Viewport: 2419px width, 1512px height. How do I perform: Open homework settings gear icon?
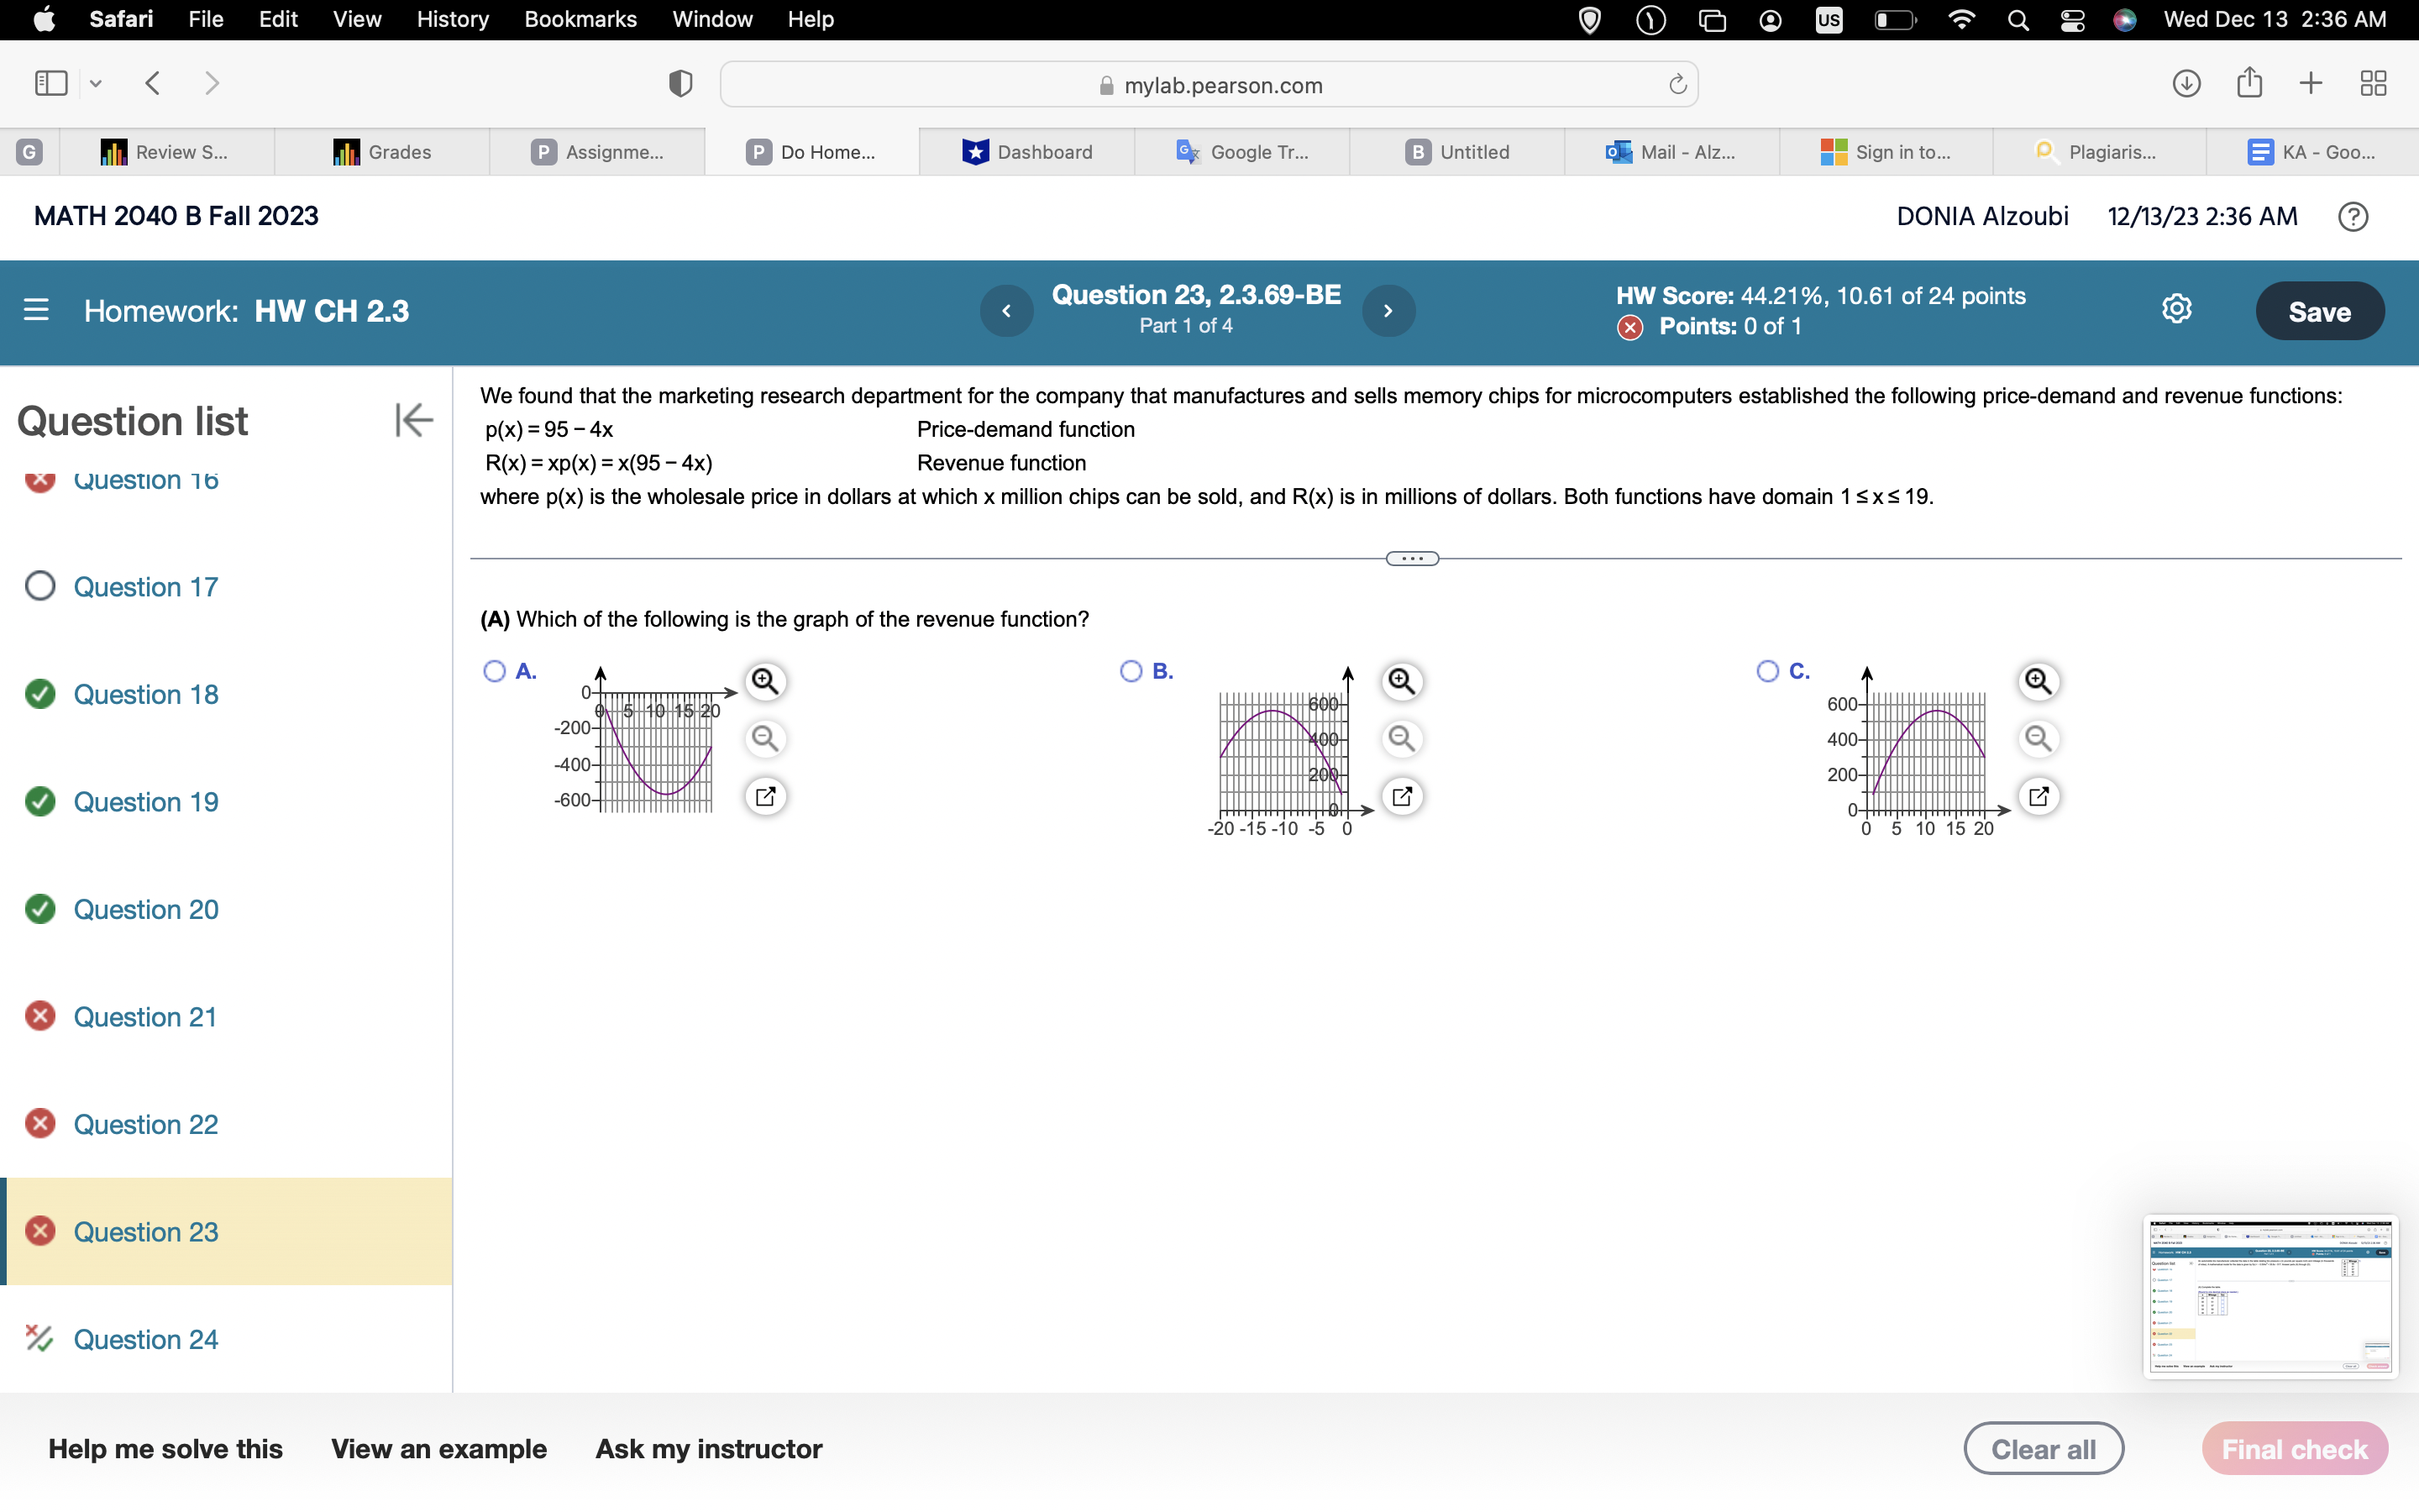click(2176, 310)
